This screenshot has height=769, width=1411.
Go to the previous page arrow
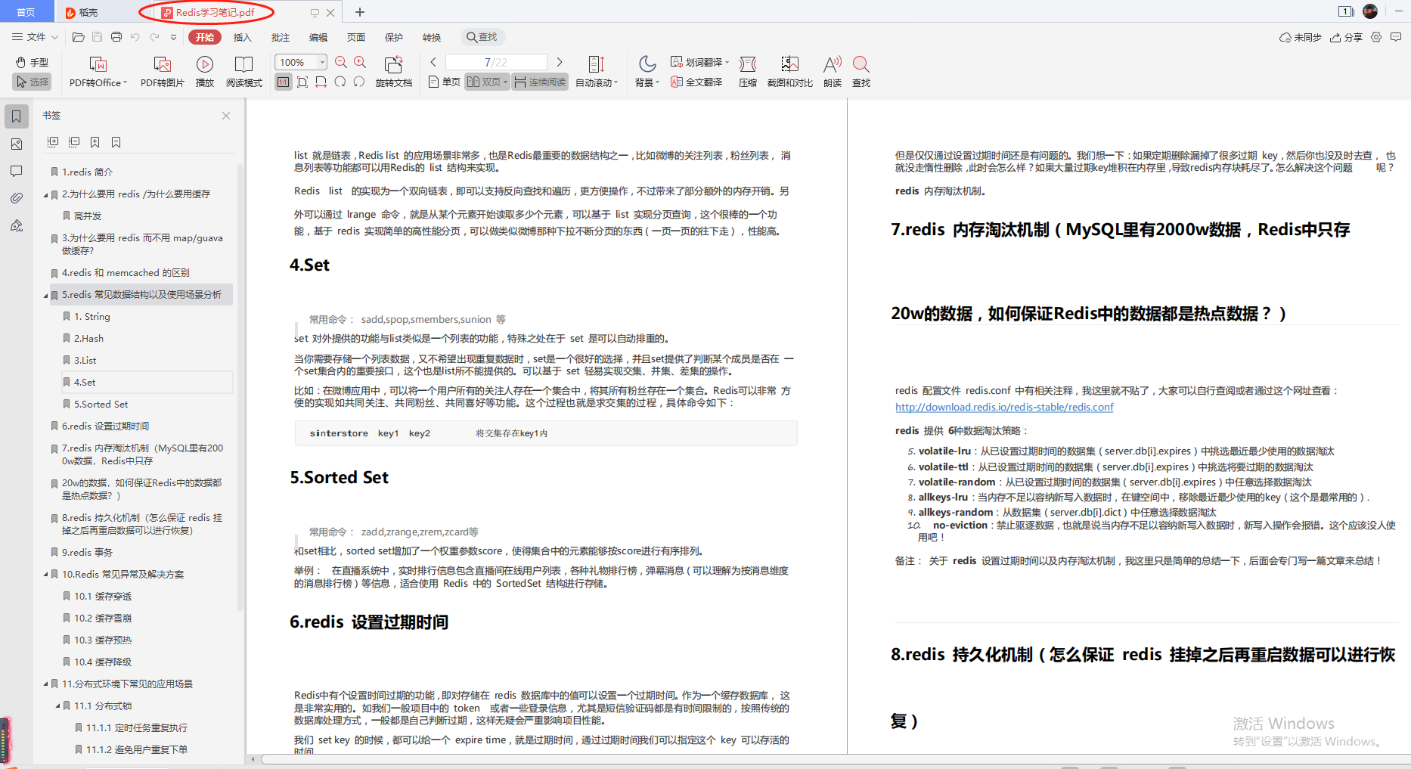433,63
